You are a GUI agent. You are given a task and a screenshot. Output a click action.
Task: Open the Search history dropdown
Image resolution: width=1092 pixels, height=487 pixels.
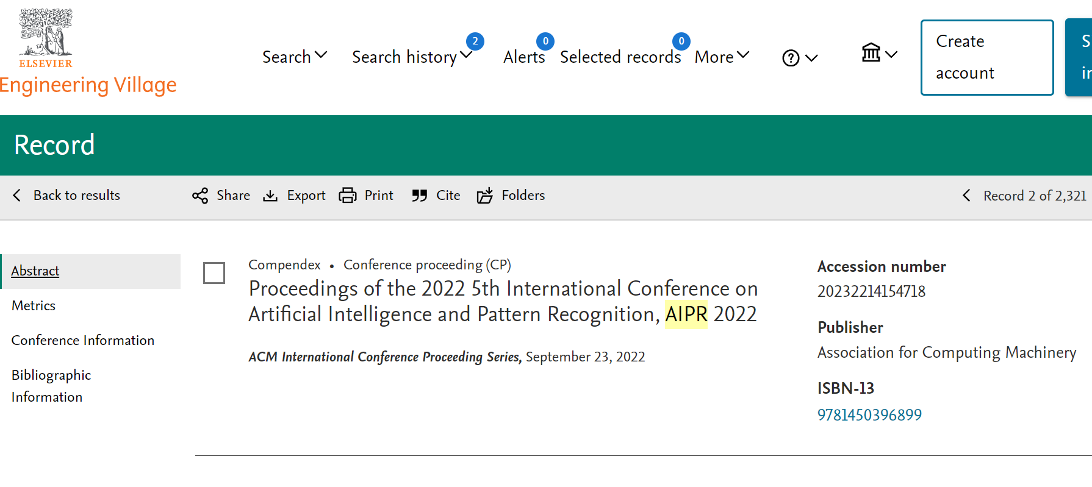pyautogui.click(x=412, y=57)
